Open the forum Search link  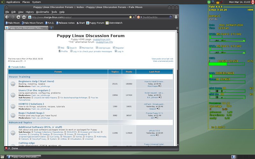tap(72, 48)
